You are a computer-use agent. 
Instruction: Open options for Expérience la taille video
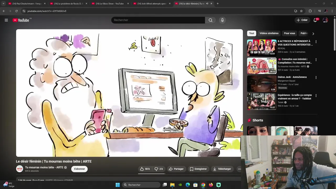(316, 96)
